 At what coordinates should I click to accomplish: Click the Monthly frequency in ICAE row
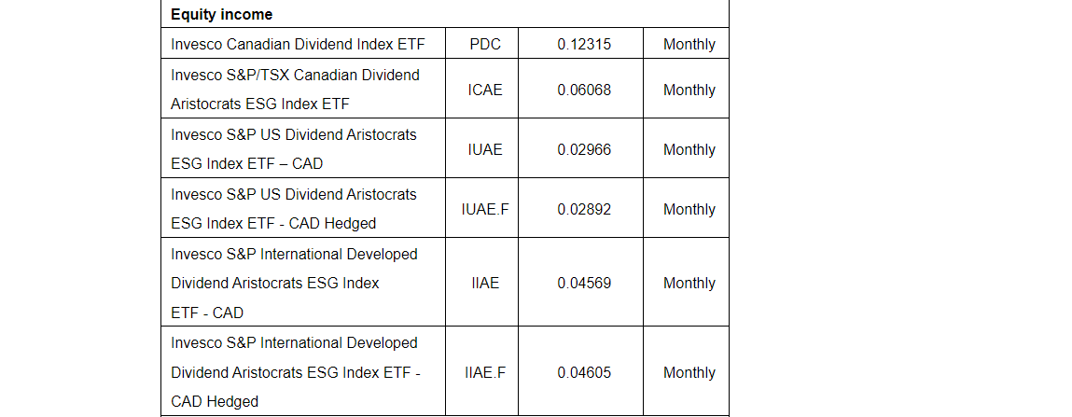click(x=689, y=90)
